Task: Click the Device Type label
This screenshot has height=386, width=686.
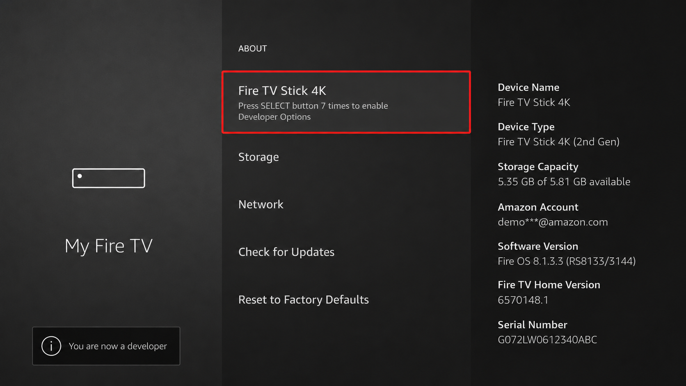Action: [526, 127]
